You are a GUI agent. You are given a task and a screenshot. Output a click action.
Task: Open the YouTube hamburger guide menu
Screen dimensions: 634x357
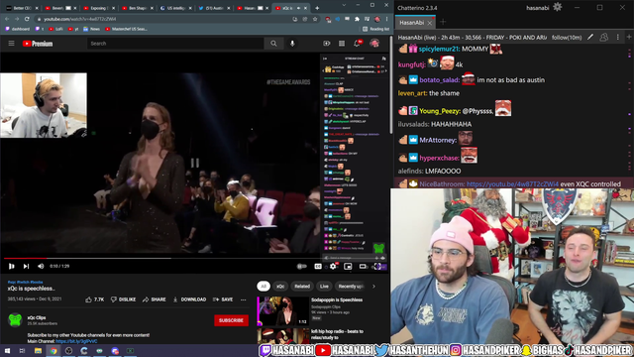[11, 44]
